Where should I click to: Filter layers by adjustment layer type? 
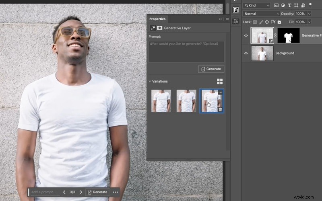tap(283, 6)
